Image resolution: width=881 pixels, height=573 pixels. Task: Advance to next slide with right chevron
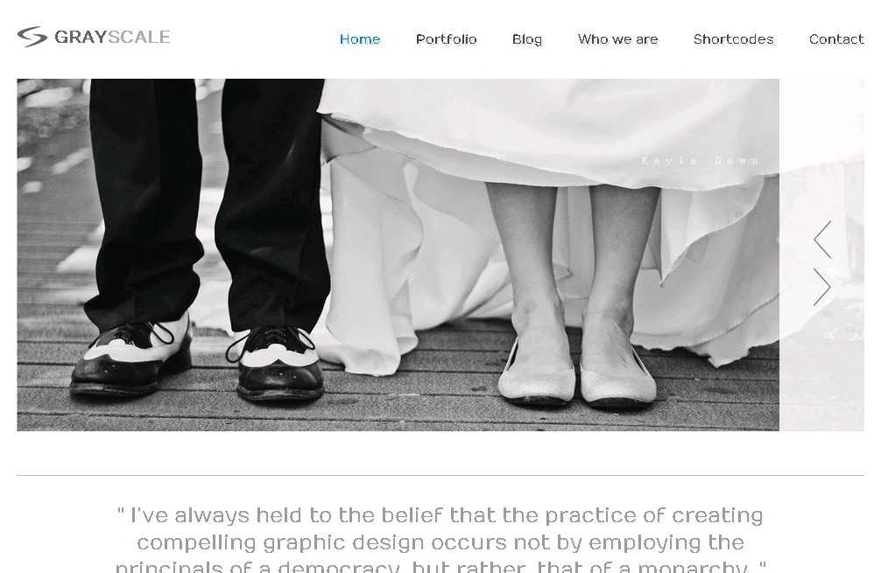[822, 287]
